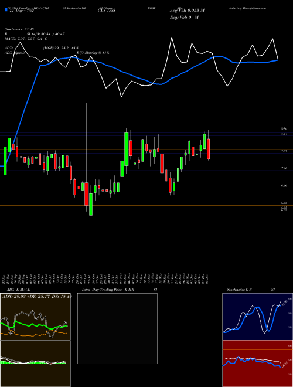Viewport: 293px width, 387px height.
Task: Select the '12 Day' SMA value text
Action: pyautogui.click(x=23, y=11)
